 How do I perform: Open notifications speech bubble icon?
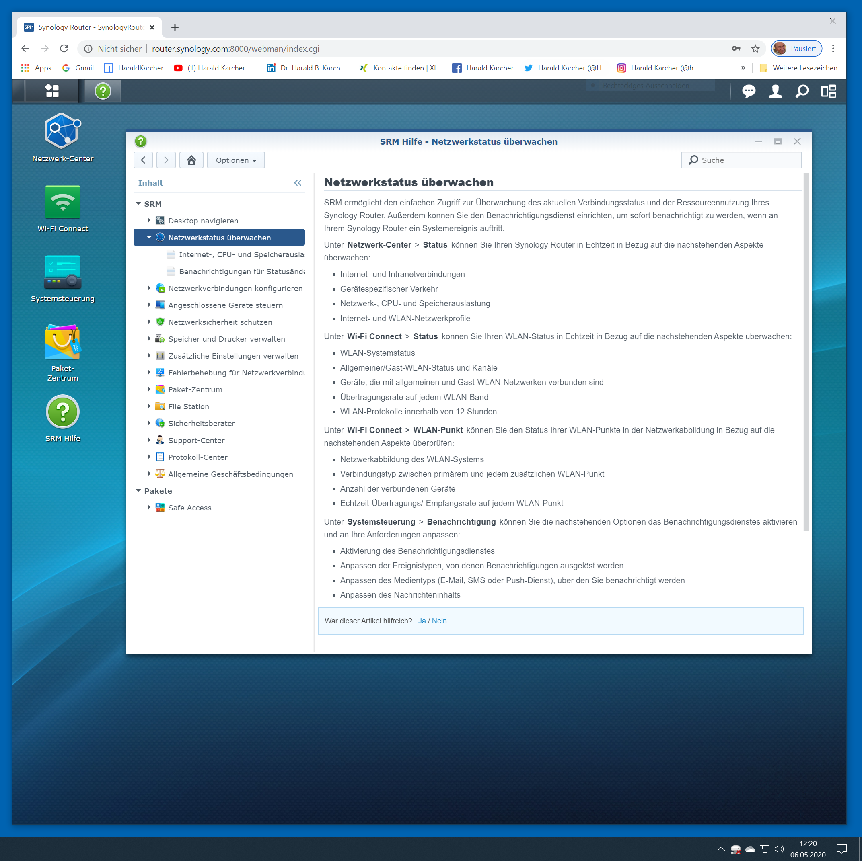748,91
